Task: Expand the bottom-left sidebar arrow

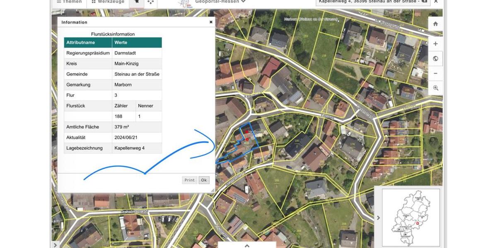Action: click(55, 245)
